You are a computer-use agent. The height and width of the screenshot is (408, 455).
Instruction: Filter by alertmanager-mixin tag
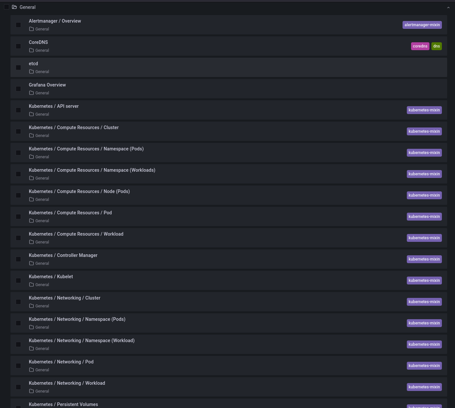click(x=422, y=25)
